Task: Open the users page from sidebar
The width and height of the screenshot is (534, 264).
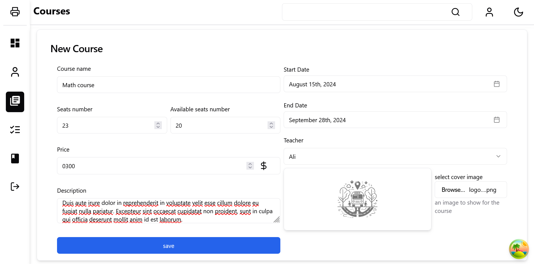Action: (x=15, y=72)
